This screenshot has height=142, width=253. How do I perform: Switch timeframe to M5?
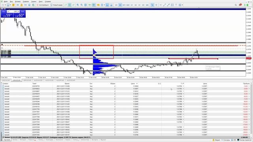(x=120, y=5)
